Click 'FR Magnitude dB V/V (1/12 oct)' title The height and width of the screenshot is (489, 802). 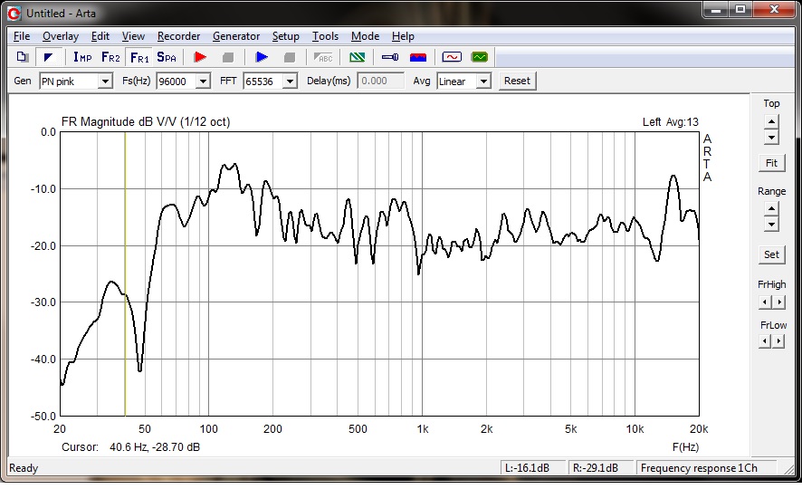click(x=146, y=122)
